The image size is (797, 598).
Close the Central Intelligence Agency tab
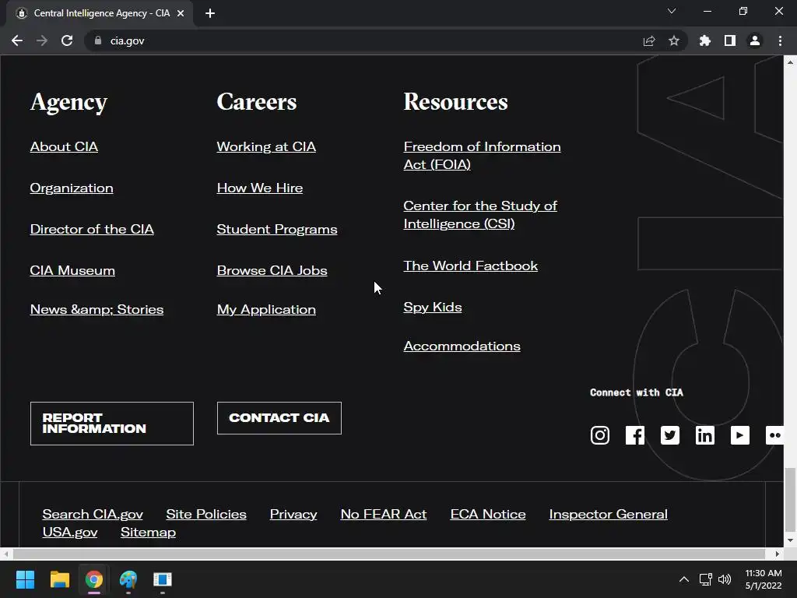181,13
